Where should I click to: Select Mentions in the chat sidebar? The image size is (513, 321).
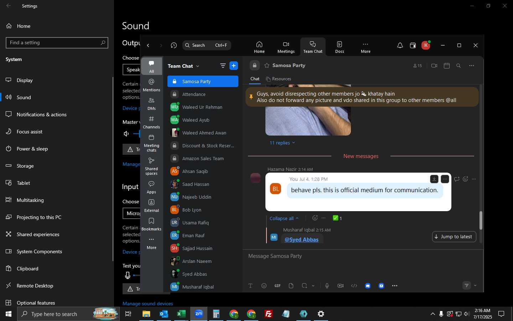click(x=151, y=85)
